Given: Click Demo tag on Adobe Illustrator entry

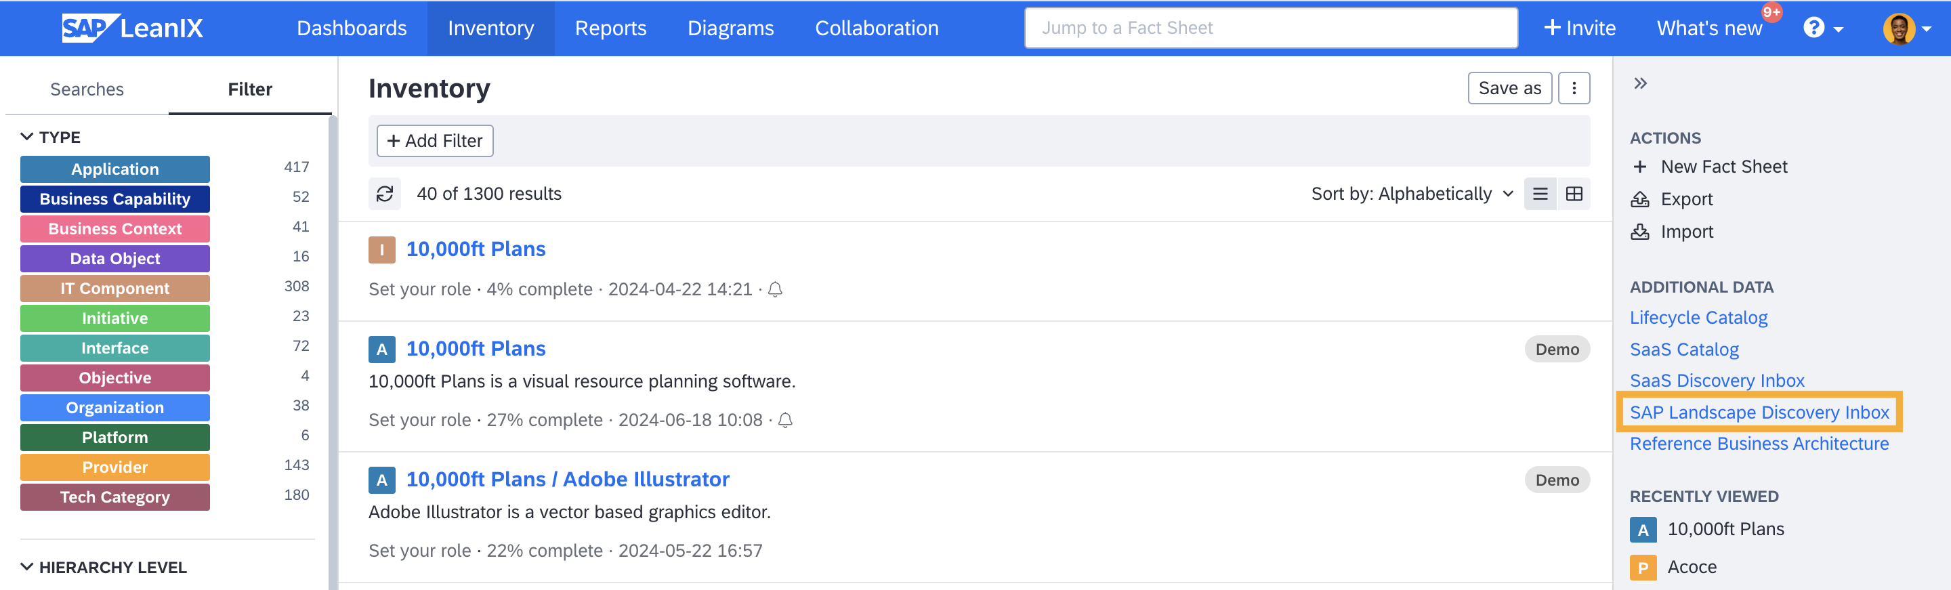Looking at the screenshot, I should [x=1557, y=480].
